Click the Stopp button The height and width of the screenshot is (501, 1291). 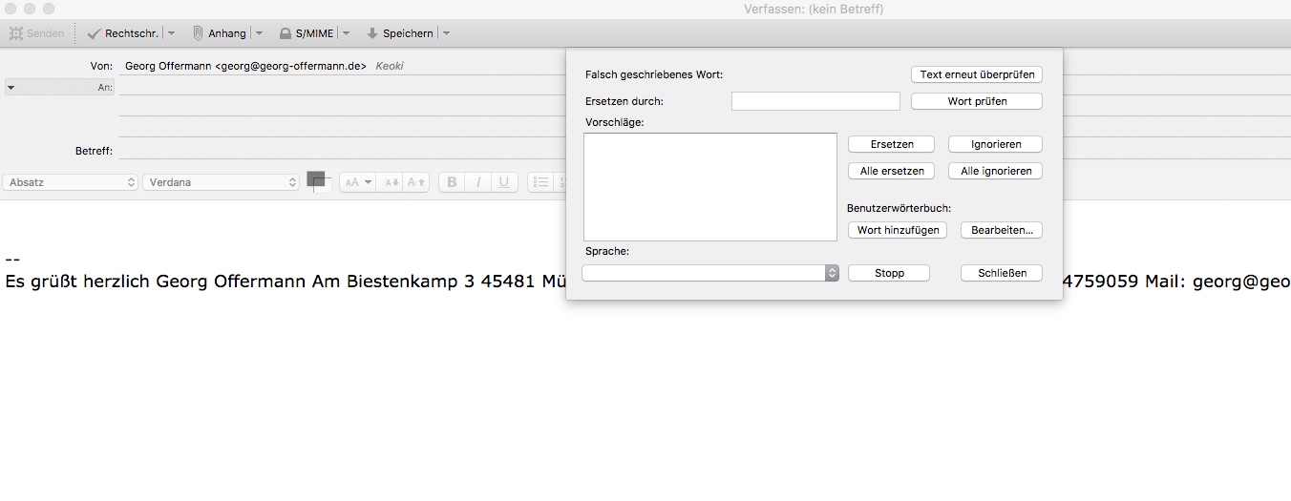click(889, 273)
